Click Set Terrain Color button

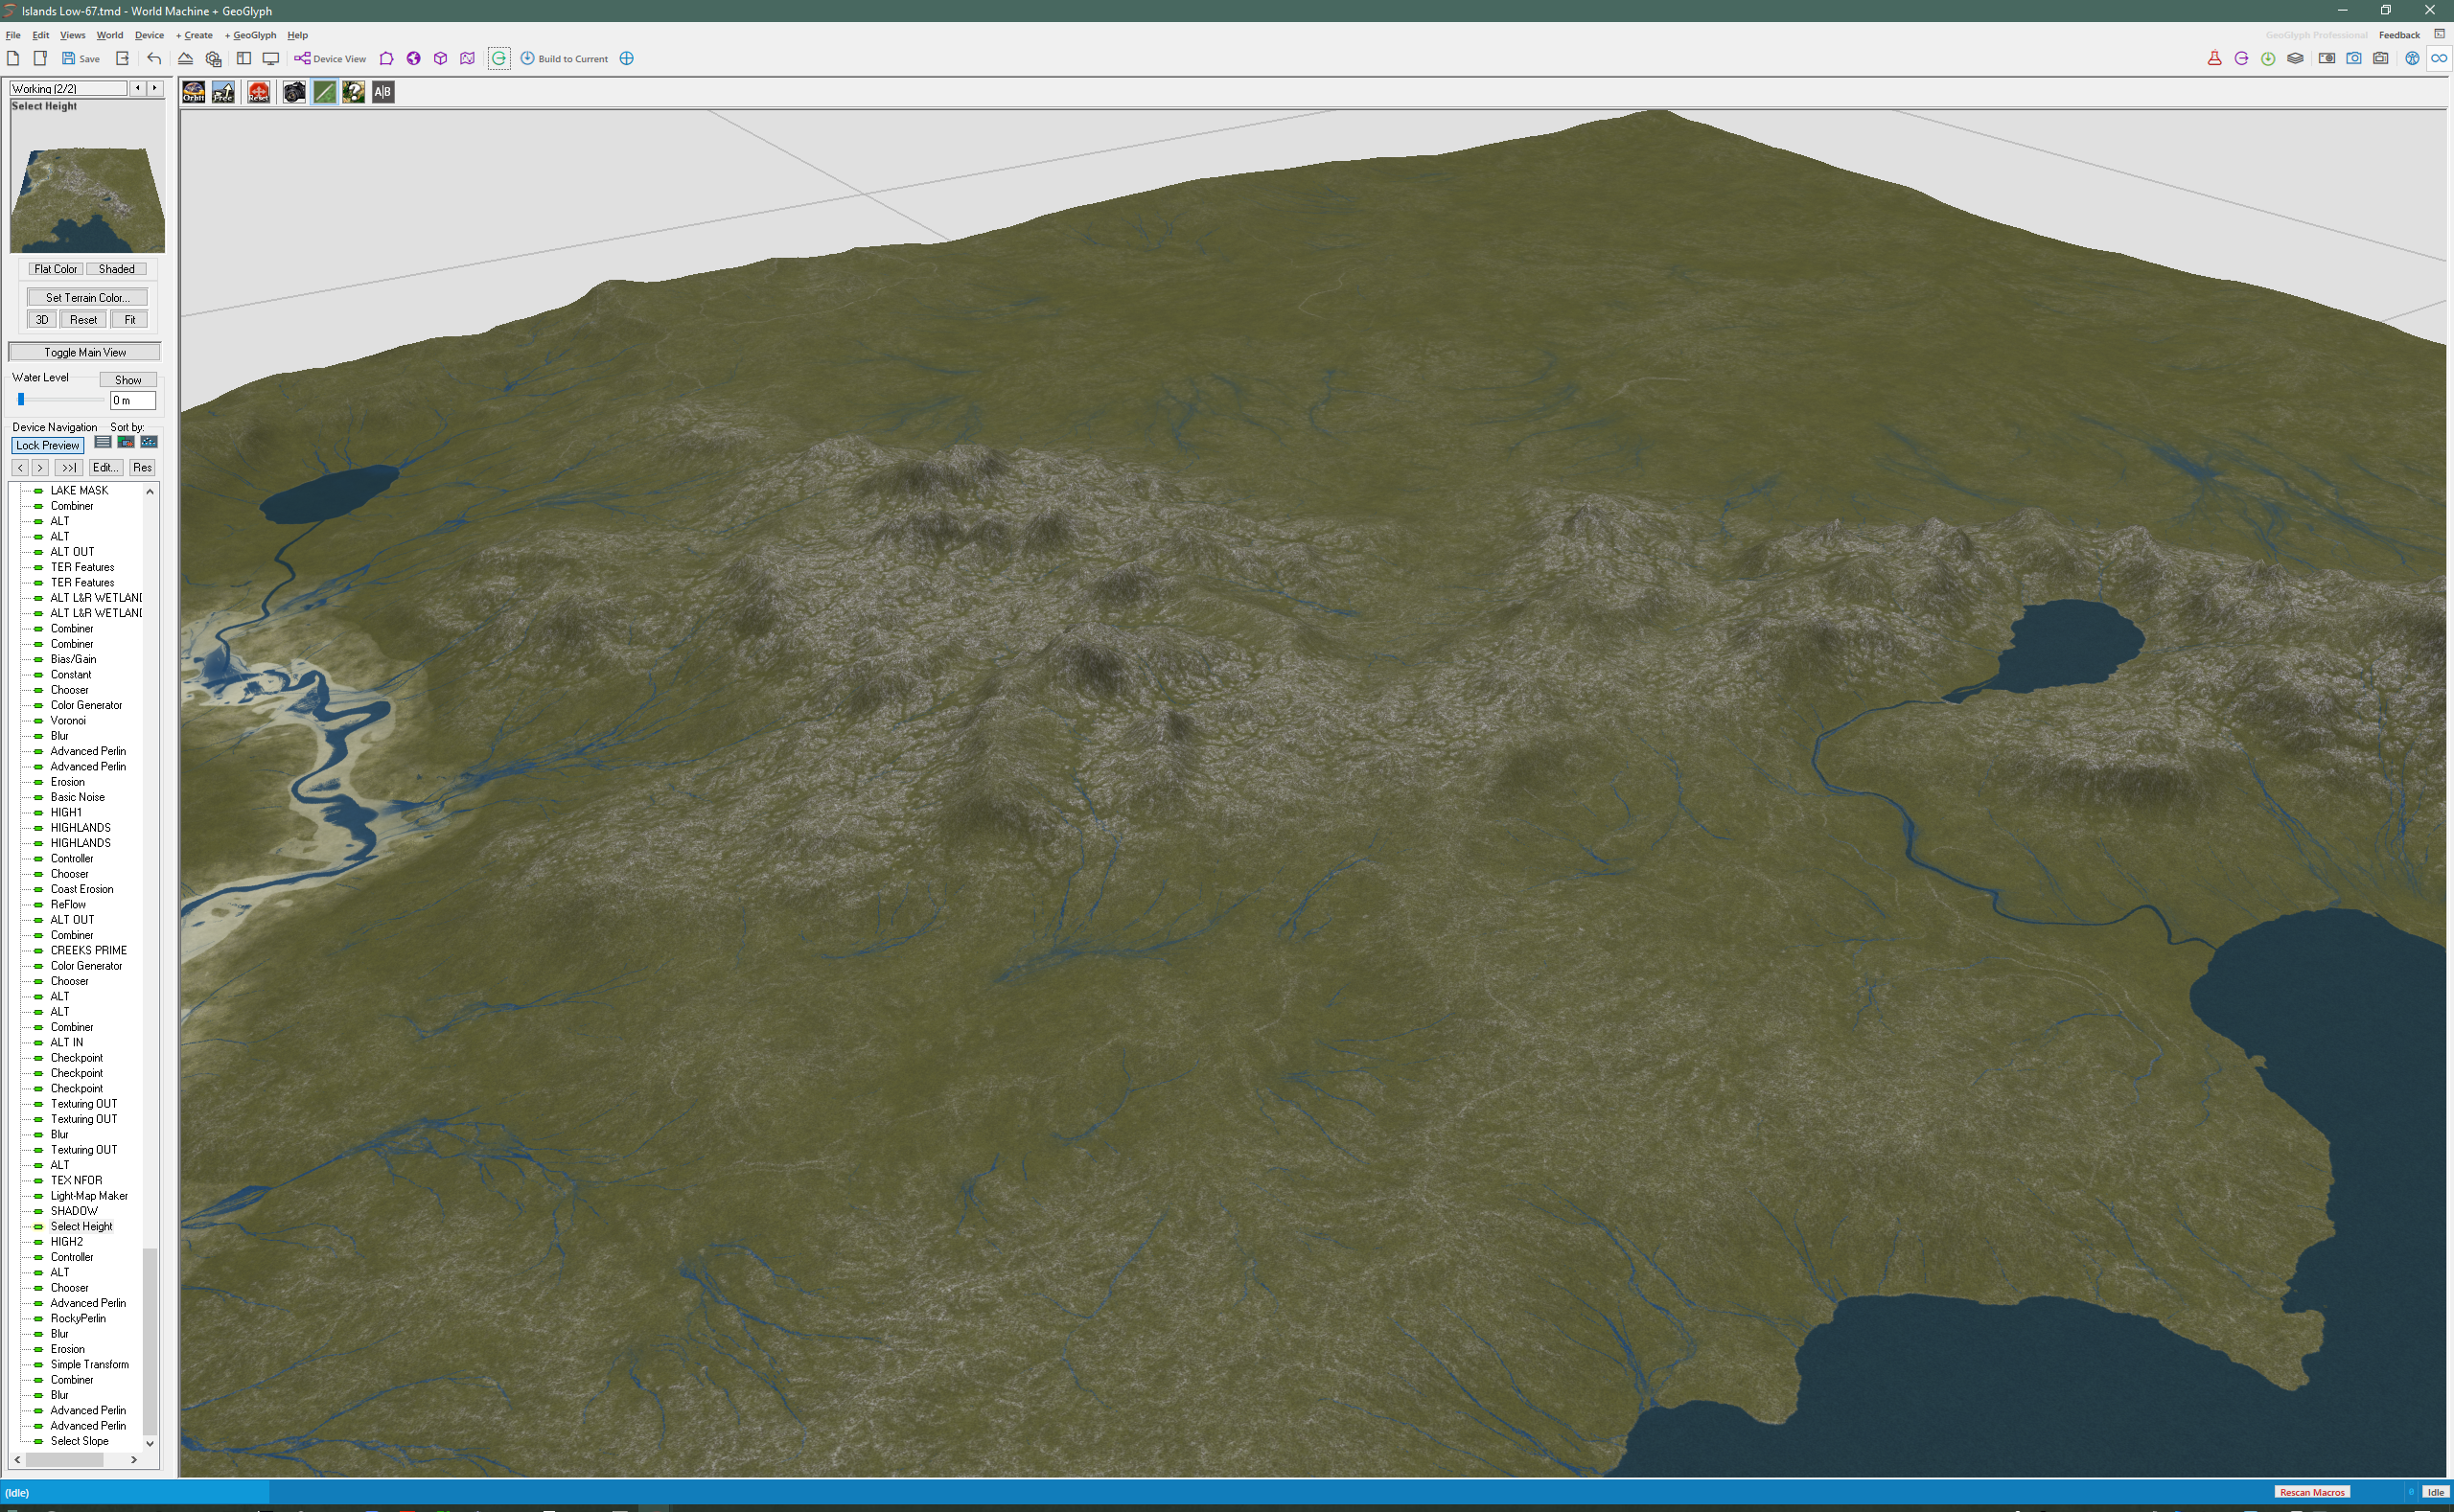(x=87, y=298)
